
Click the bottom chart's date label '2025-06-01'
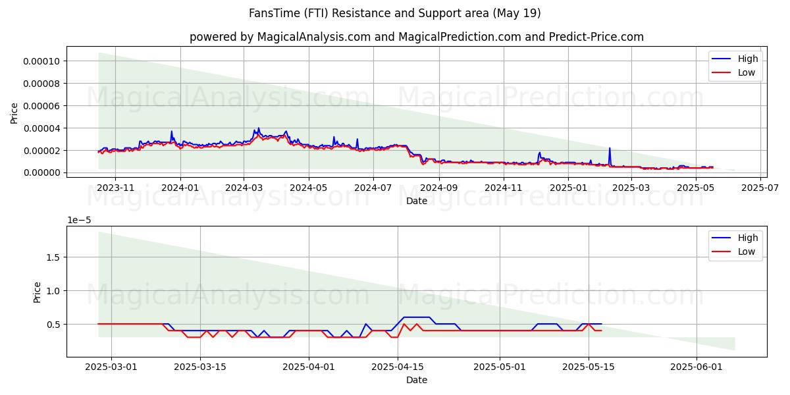[697, 367]
